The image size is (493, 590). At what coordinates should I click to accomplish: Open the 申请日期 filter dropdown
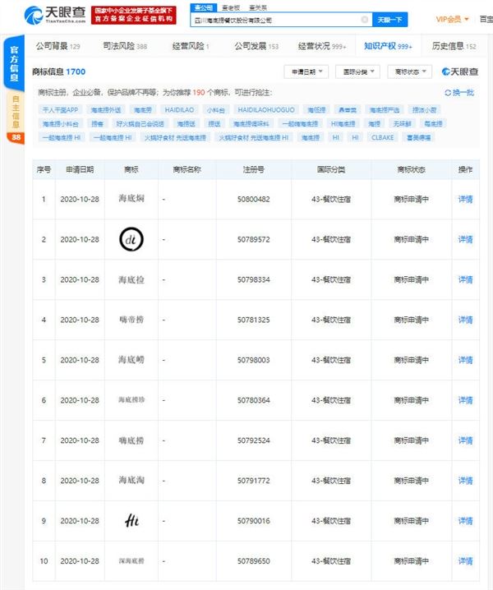pos(306,71)
